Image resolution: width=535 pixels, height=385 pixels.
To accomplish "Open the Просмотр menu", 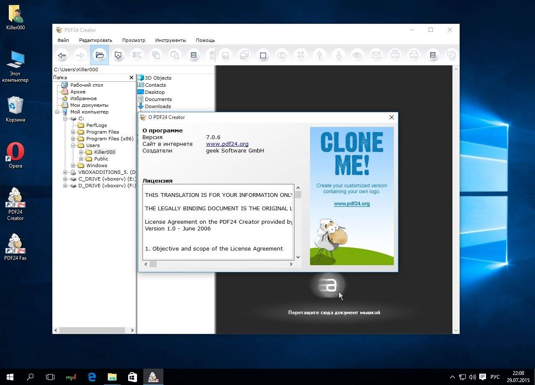I will pos(134,40).
